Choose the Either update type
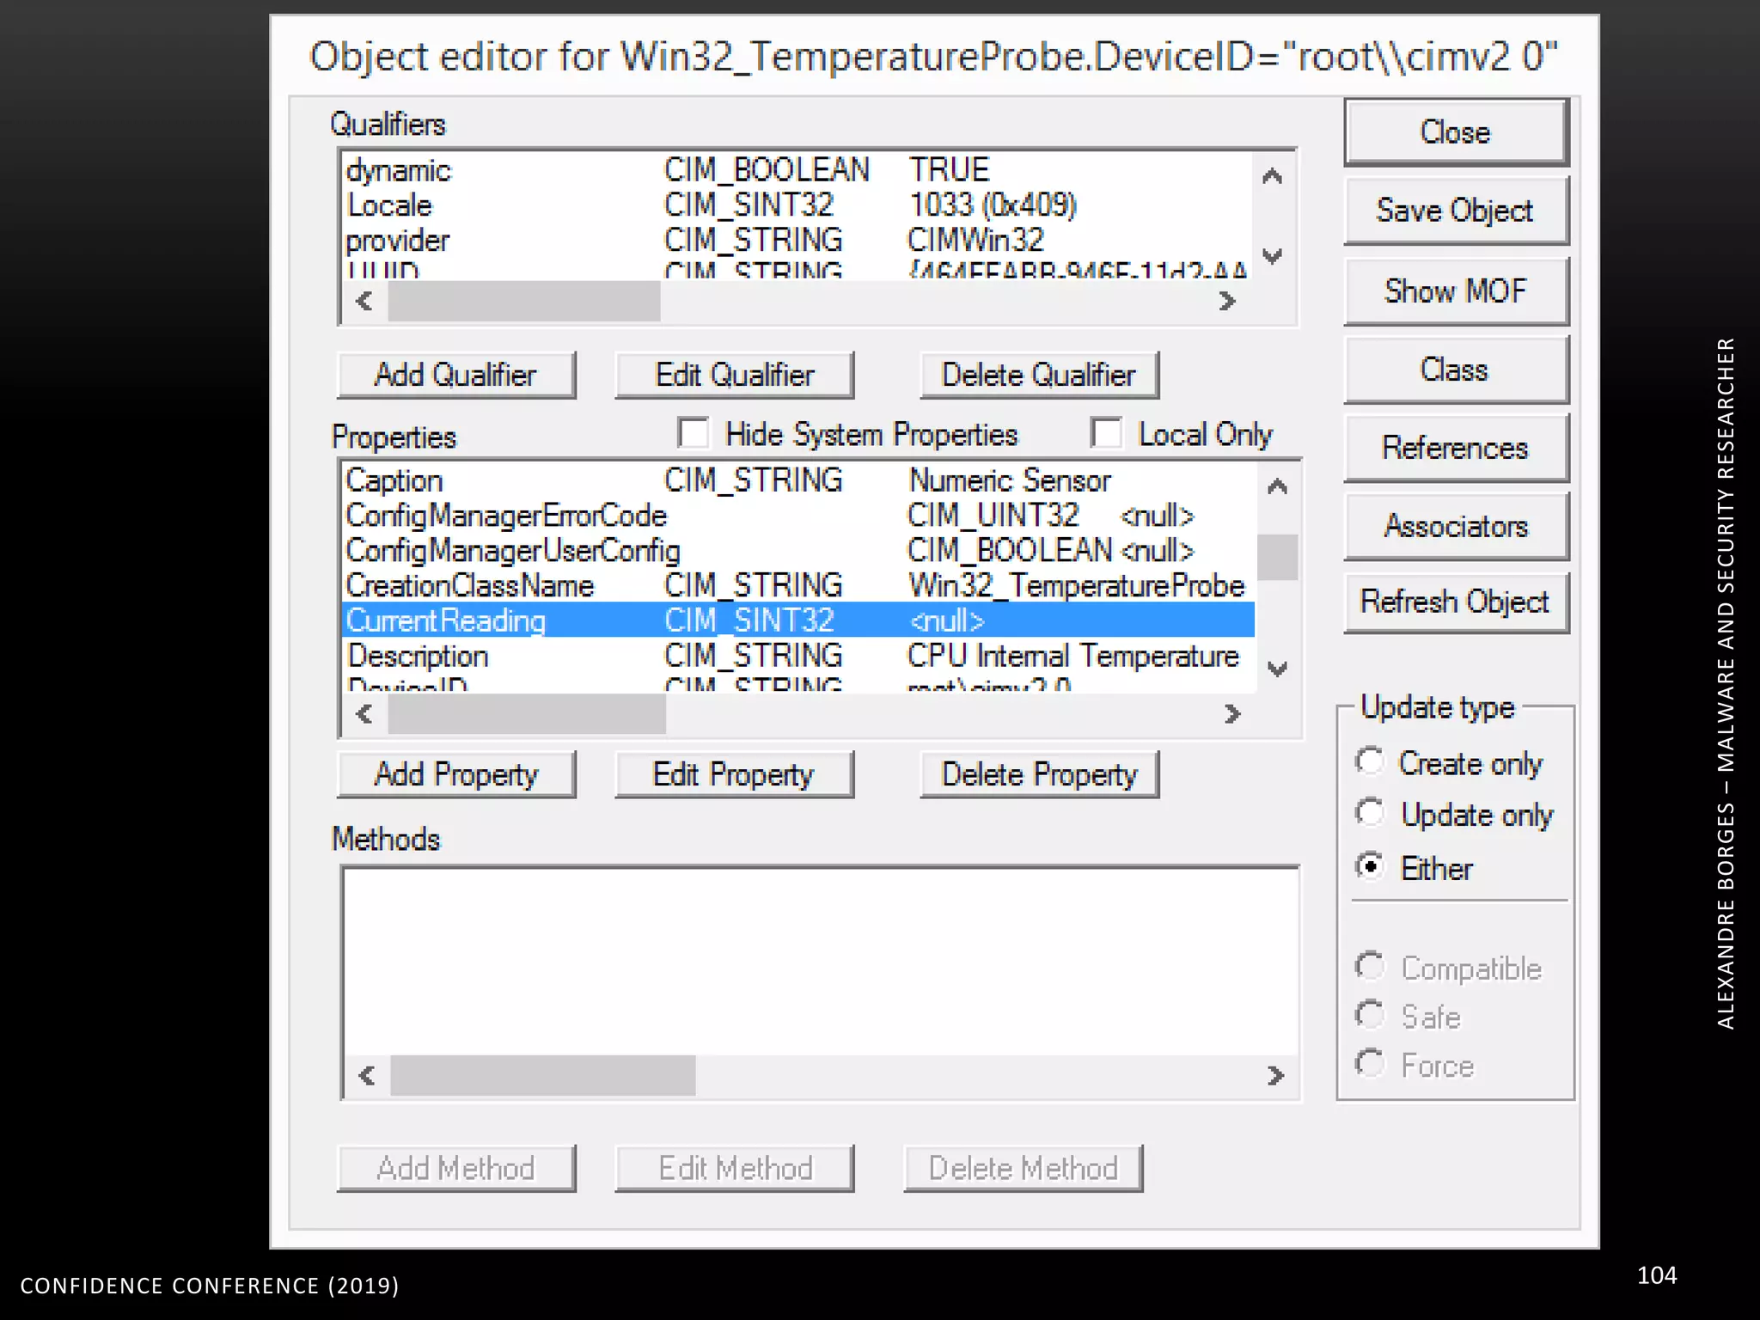This screenshot has width=1760, height=1320. tap(1370, 866)
